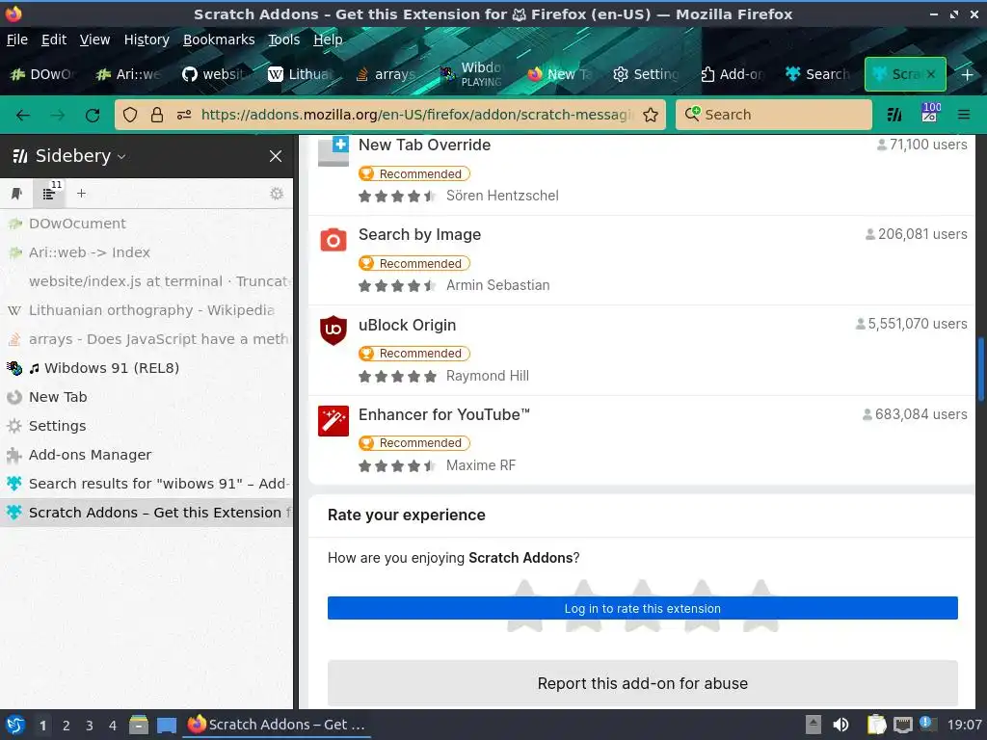Image resolution: width=987 pixels, height=740 pixels.
Task: Reload the current page
Action: click(93, 115)
